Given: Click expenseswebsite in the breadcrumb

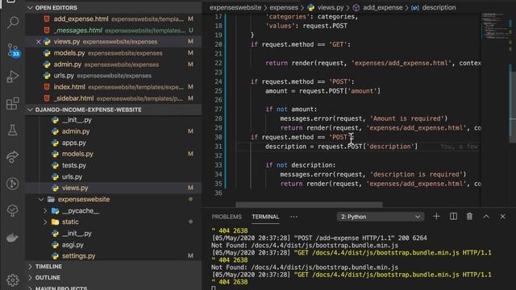Looking at the screenshot, I should click(235, 7).
